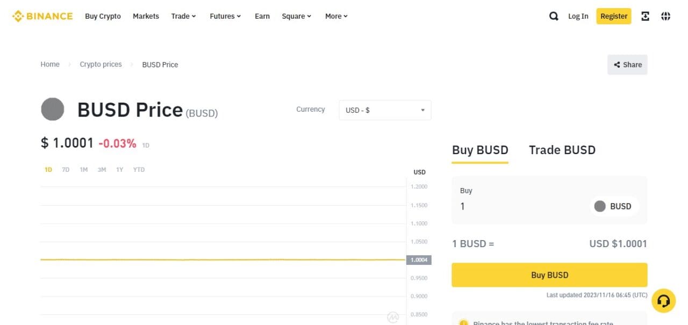This screenshot has width=688, height=325.
Task: Click the Binance logo
Action: (x=42, y=16)
